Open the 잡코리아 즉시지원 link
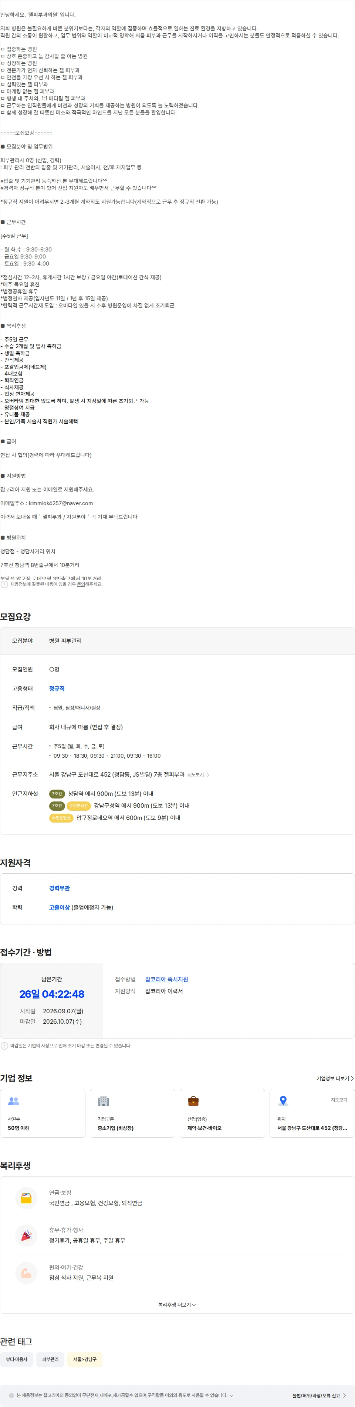 [166, 979]
